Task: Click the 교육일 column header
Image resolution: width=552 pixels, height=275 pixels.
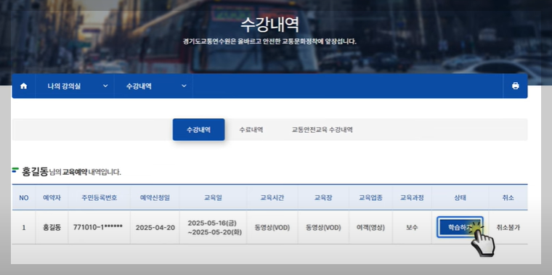Action: point(213,197)
